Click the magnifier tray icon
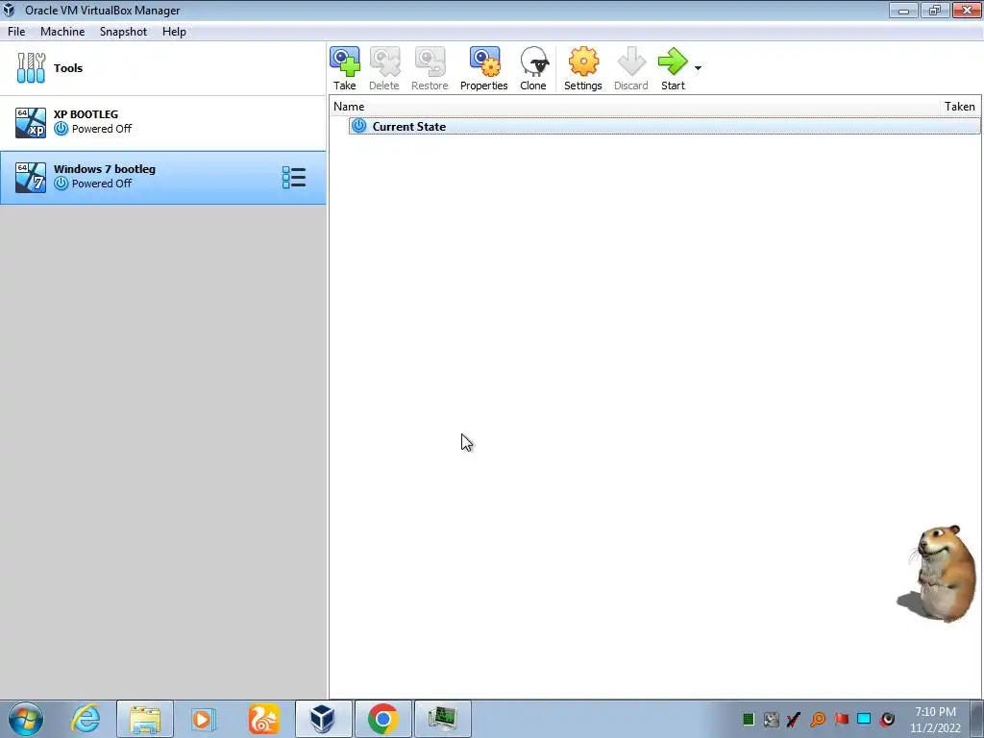Viewport: 984px width, 738px height. pyautogui.click(x=818, y=719)
